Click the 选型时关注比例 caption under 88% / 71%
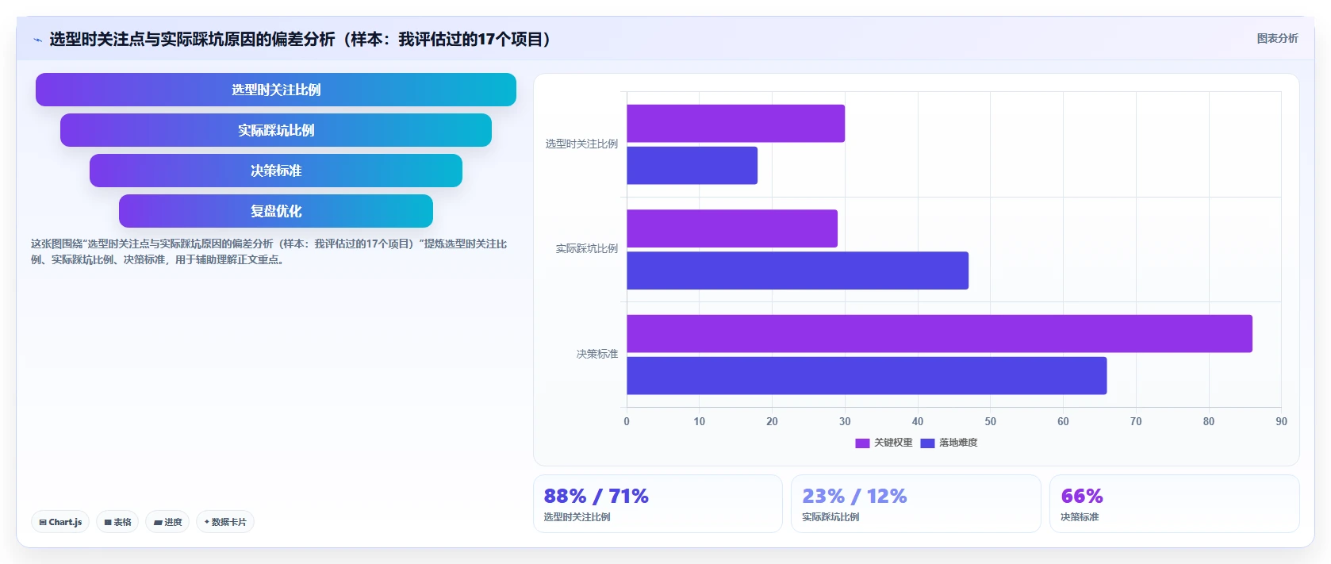Screen dimensions: 1331x564 click(577, 517)
